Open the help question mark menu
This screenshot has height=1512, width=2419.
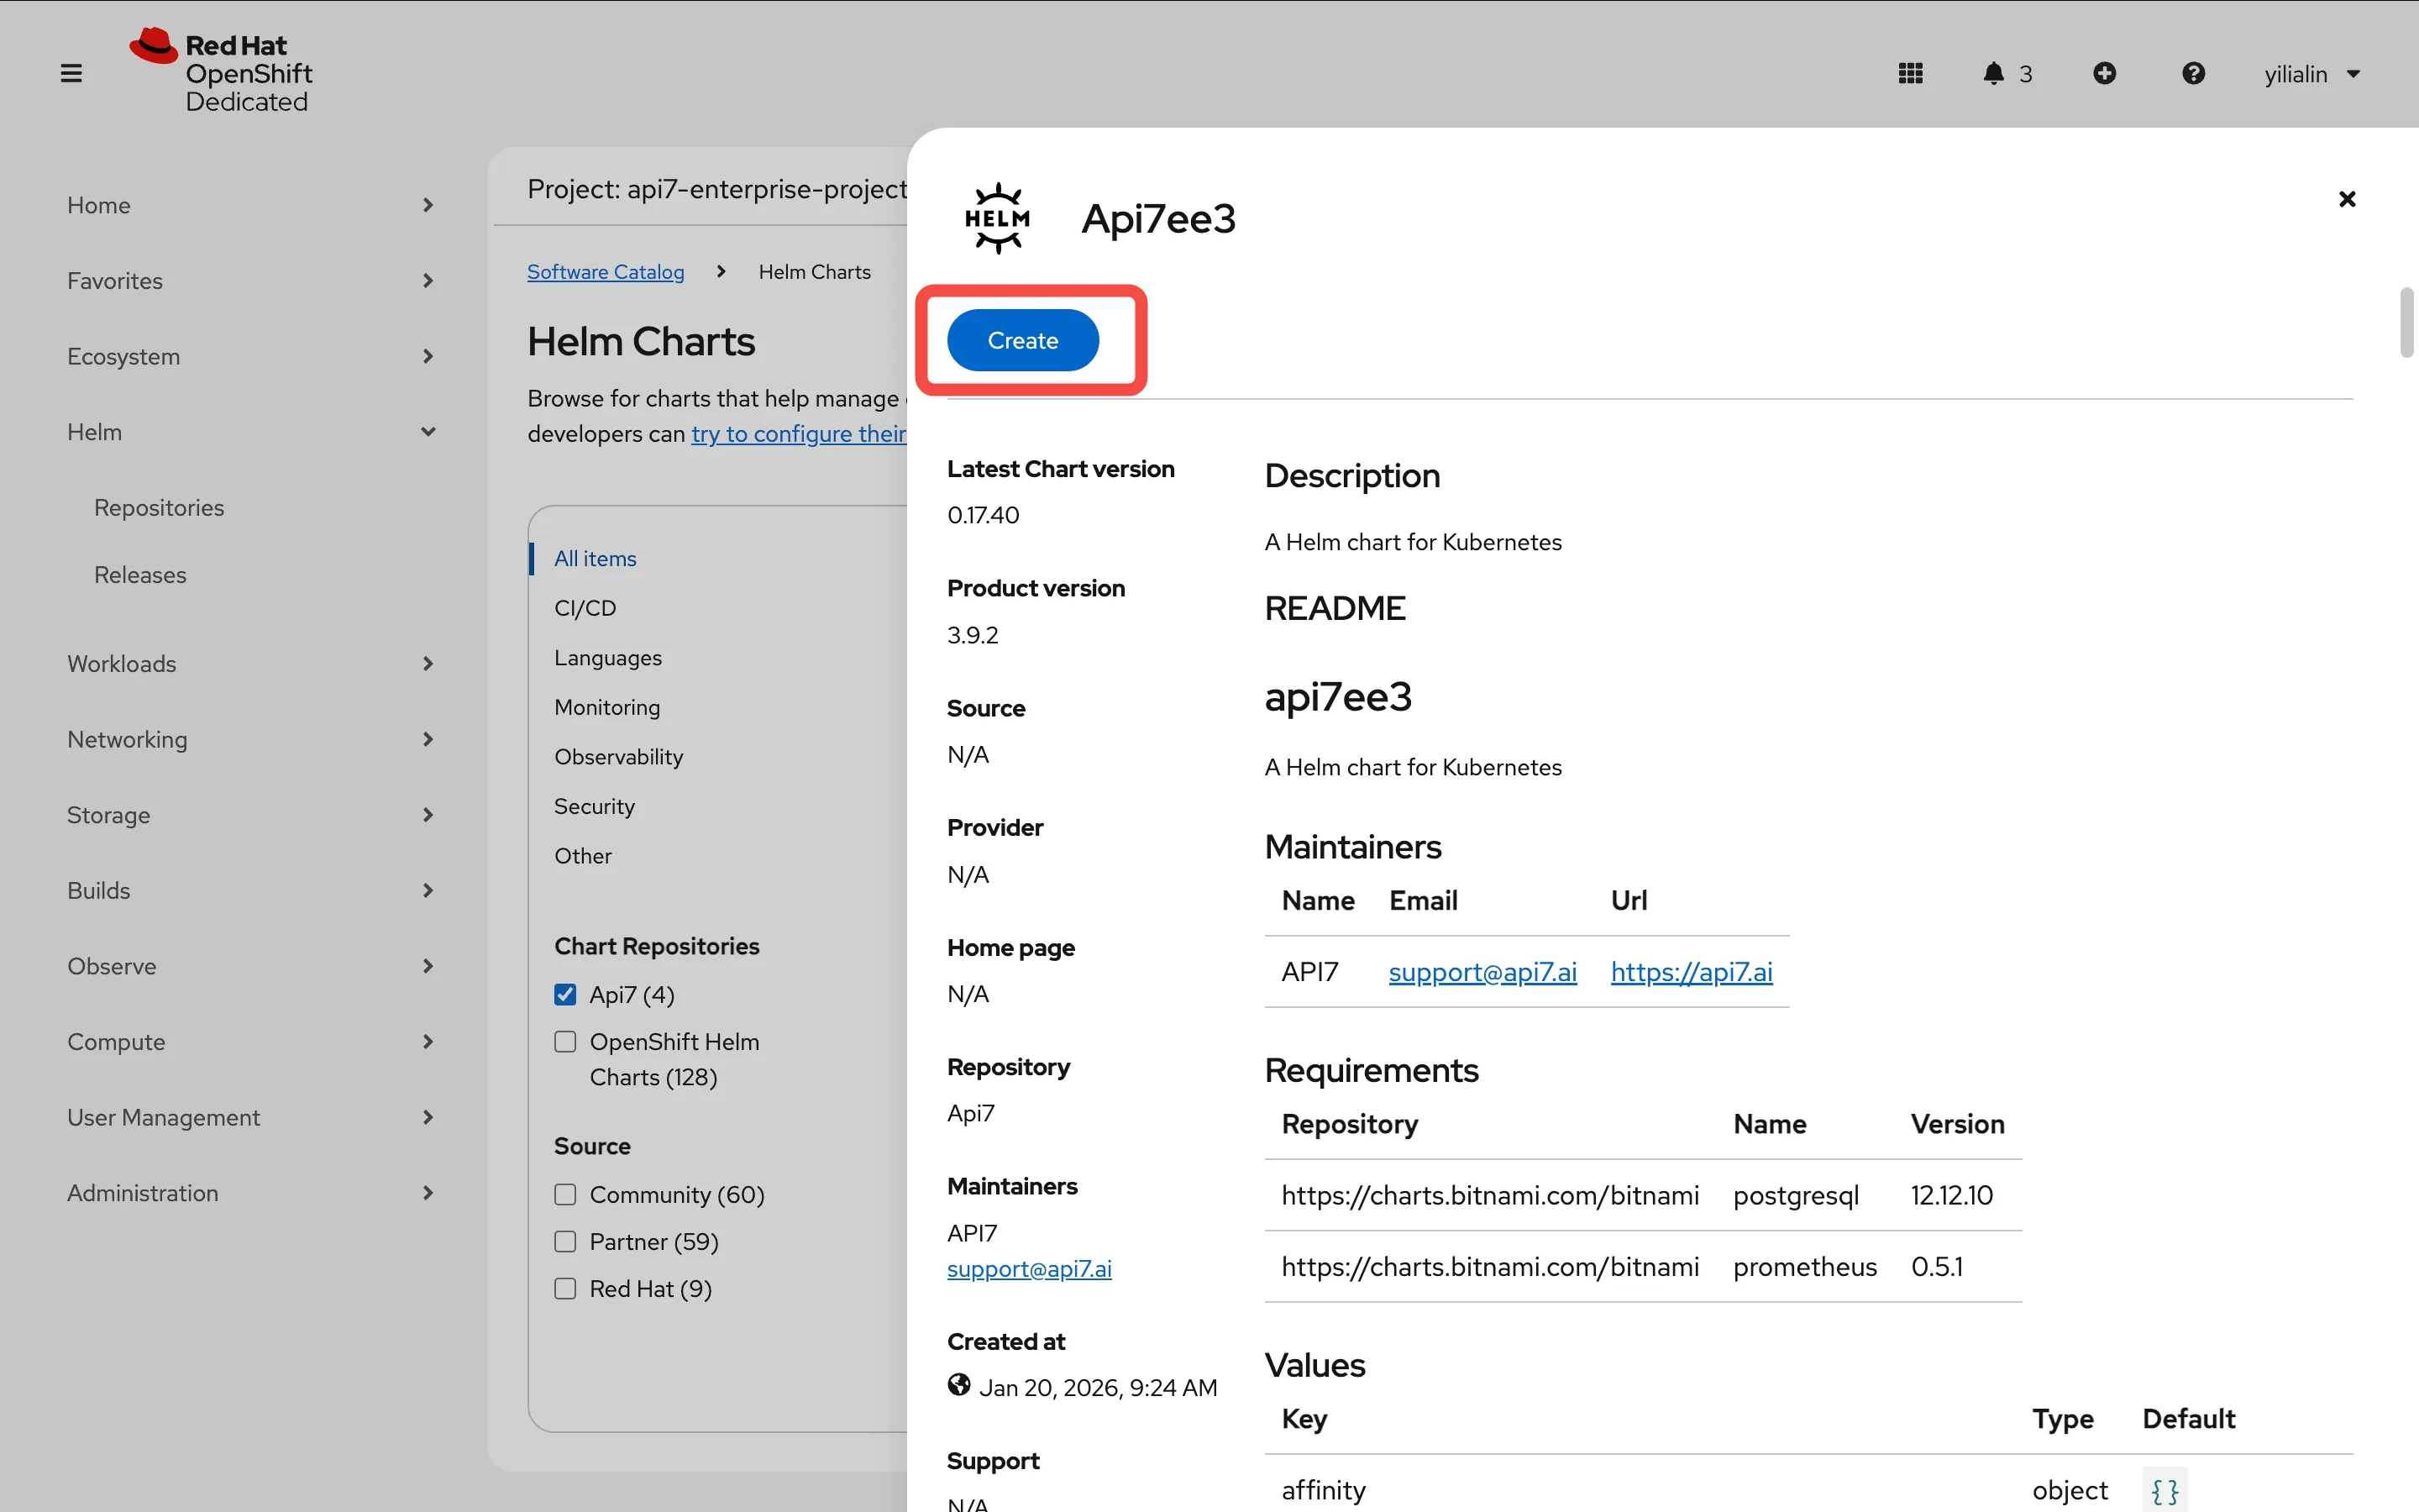pos(2193,73)
